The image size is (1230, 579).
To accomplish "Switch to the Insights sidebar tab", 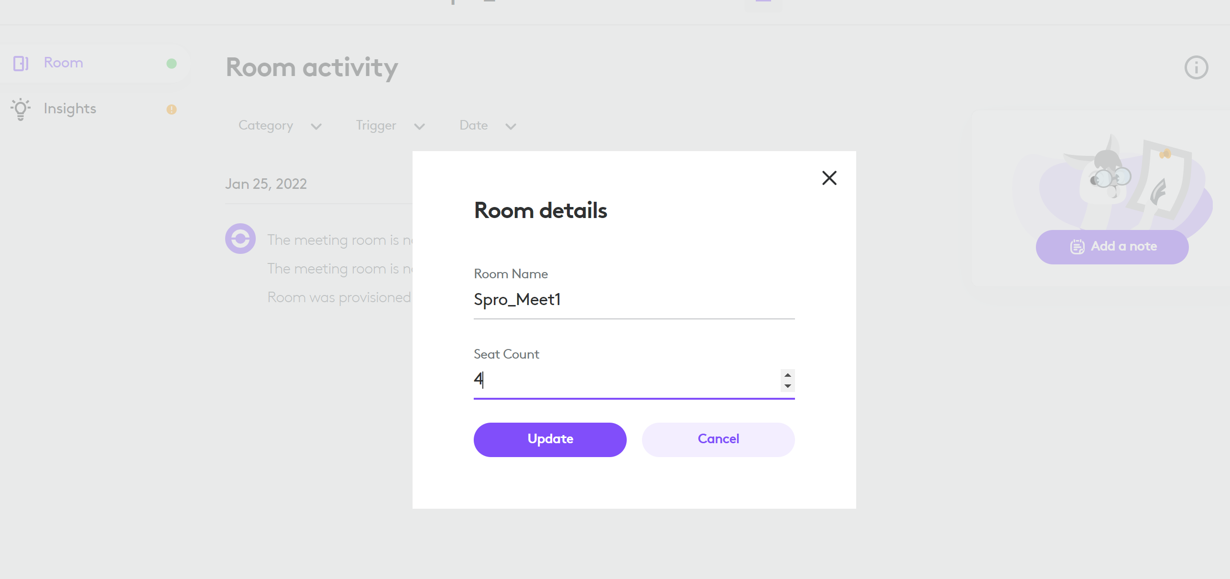I will (x=70, y=109).
